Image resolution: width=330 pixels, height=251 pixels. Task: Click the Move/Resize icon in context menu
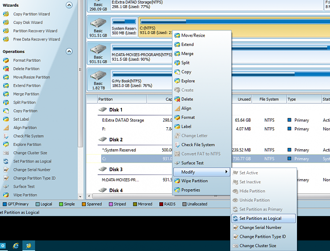177,35
